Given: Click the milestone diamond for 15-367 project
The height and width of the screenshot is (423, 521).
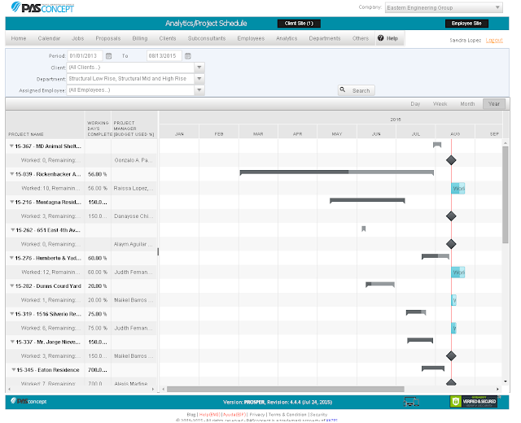Looking at the screenshot, I should click(x=451, y=160).
